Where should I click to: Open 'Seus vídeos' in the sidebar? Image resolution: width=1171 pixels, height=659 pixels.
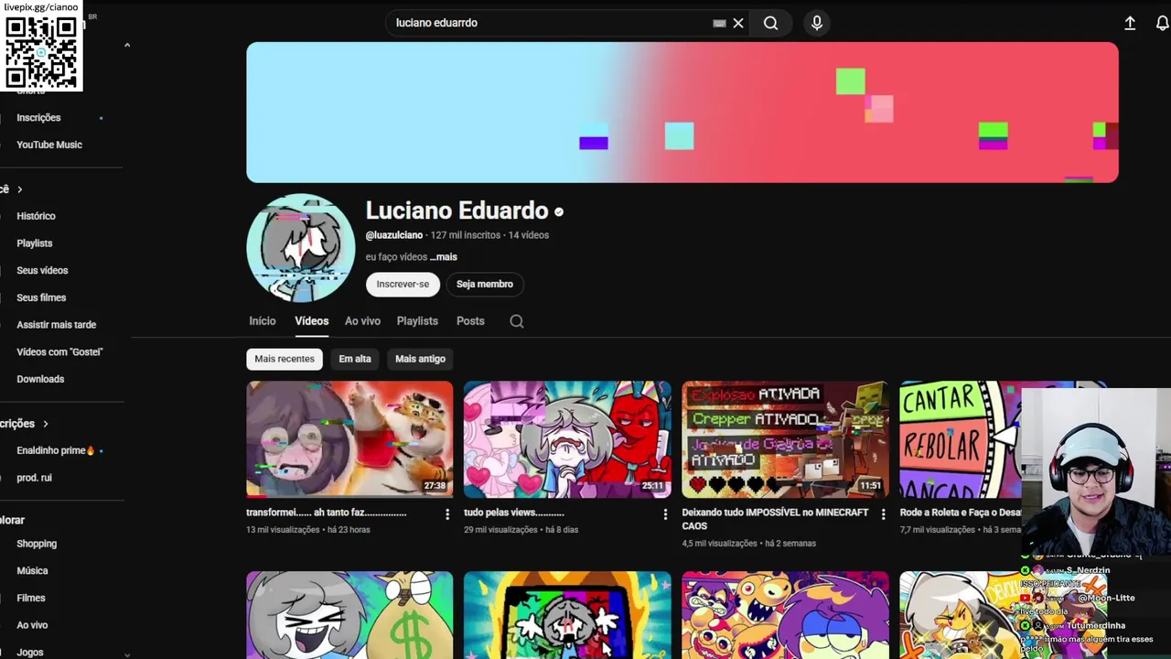[42, 271]
